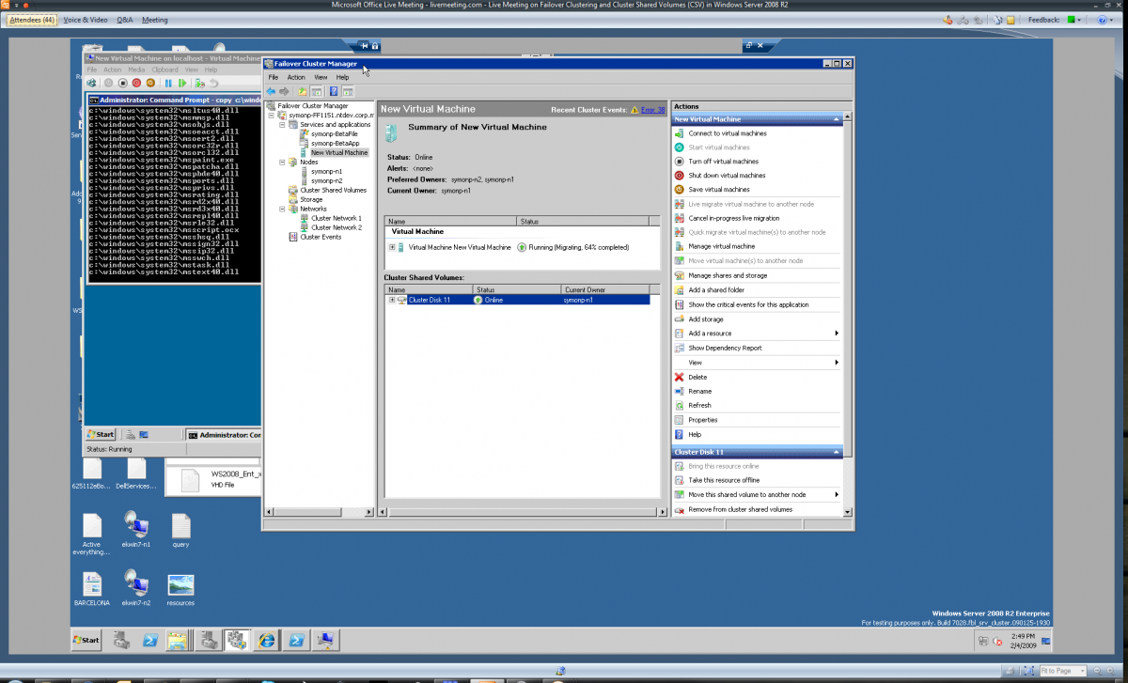This screenshot has width=1128, height=683.
Task: Expand the Virtual Machine New Virtual Machine row
Action: 392,247
